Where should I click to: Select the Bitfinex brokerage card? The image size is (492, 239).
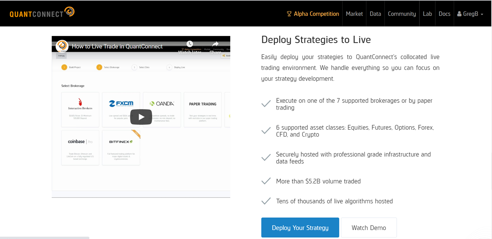121,148
